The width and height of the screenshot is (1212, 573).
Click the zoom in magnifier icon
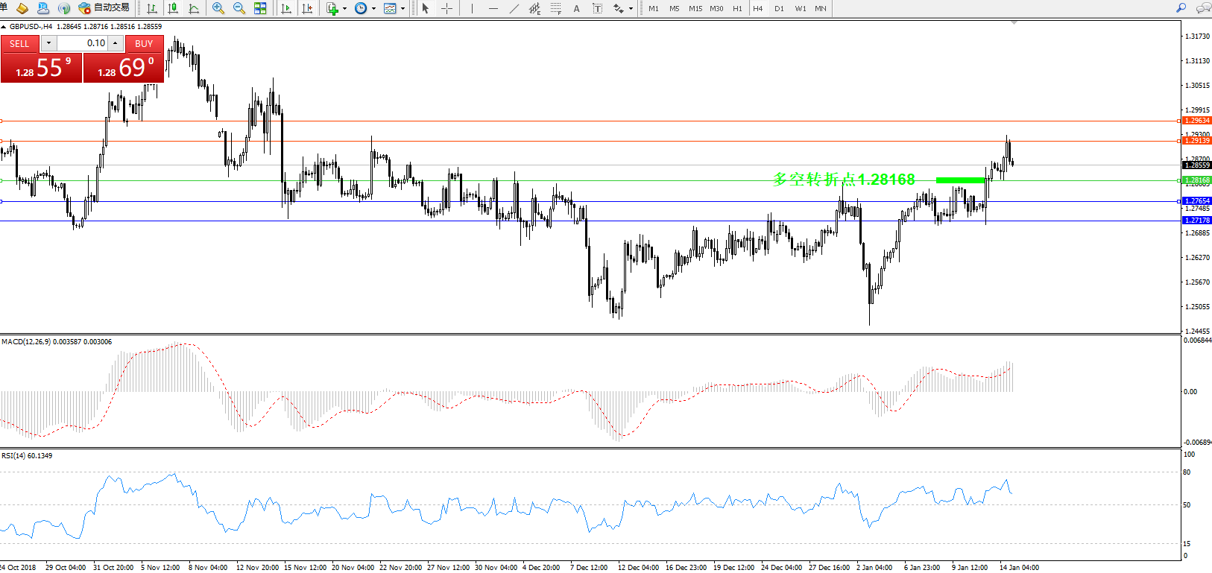point(218,8)
